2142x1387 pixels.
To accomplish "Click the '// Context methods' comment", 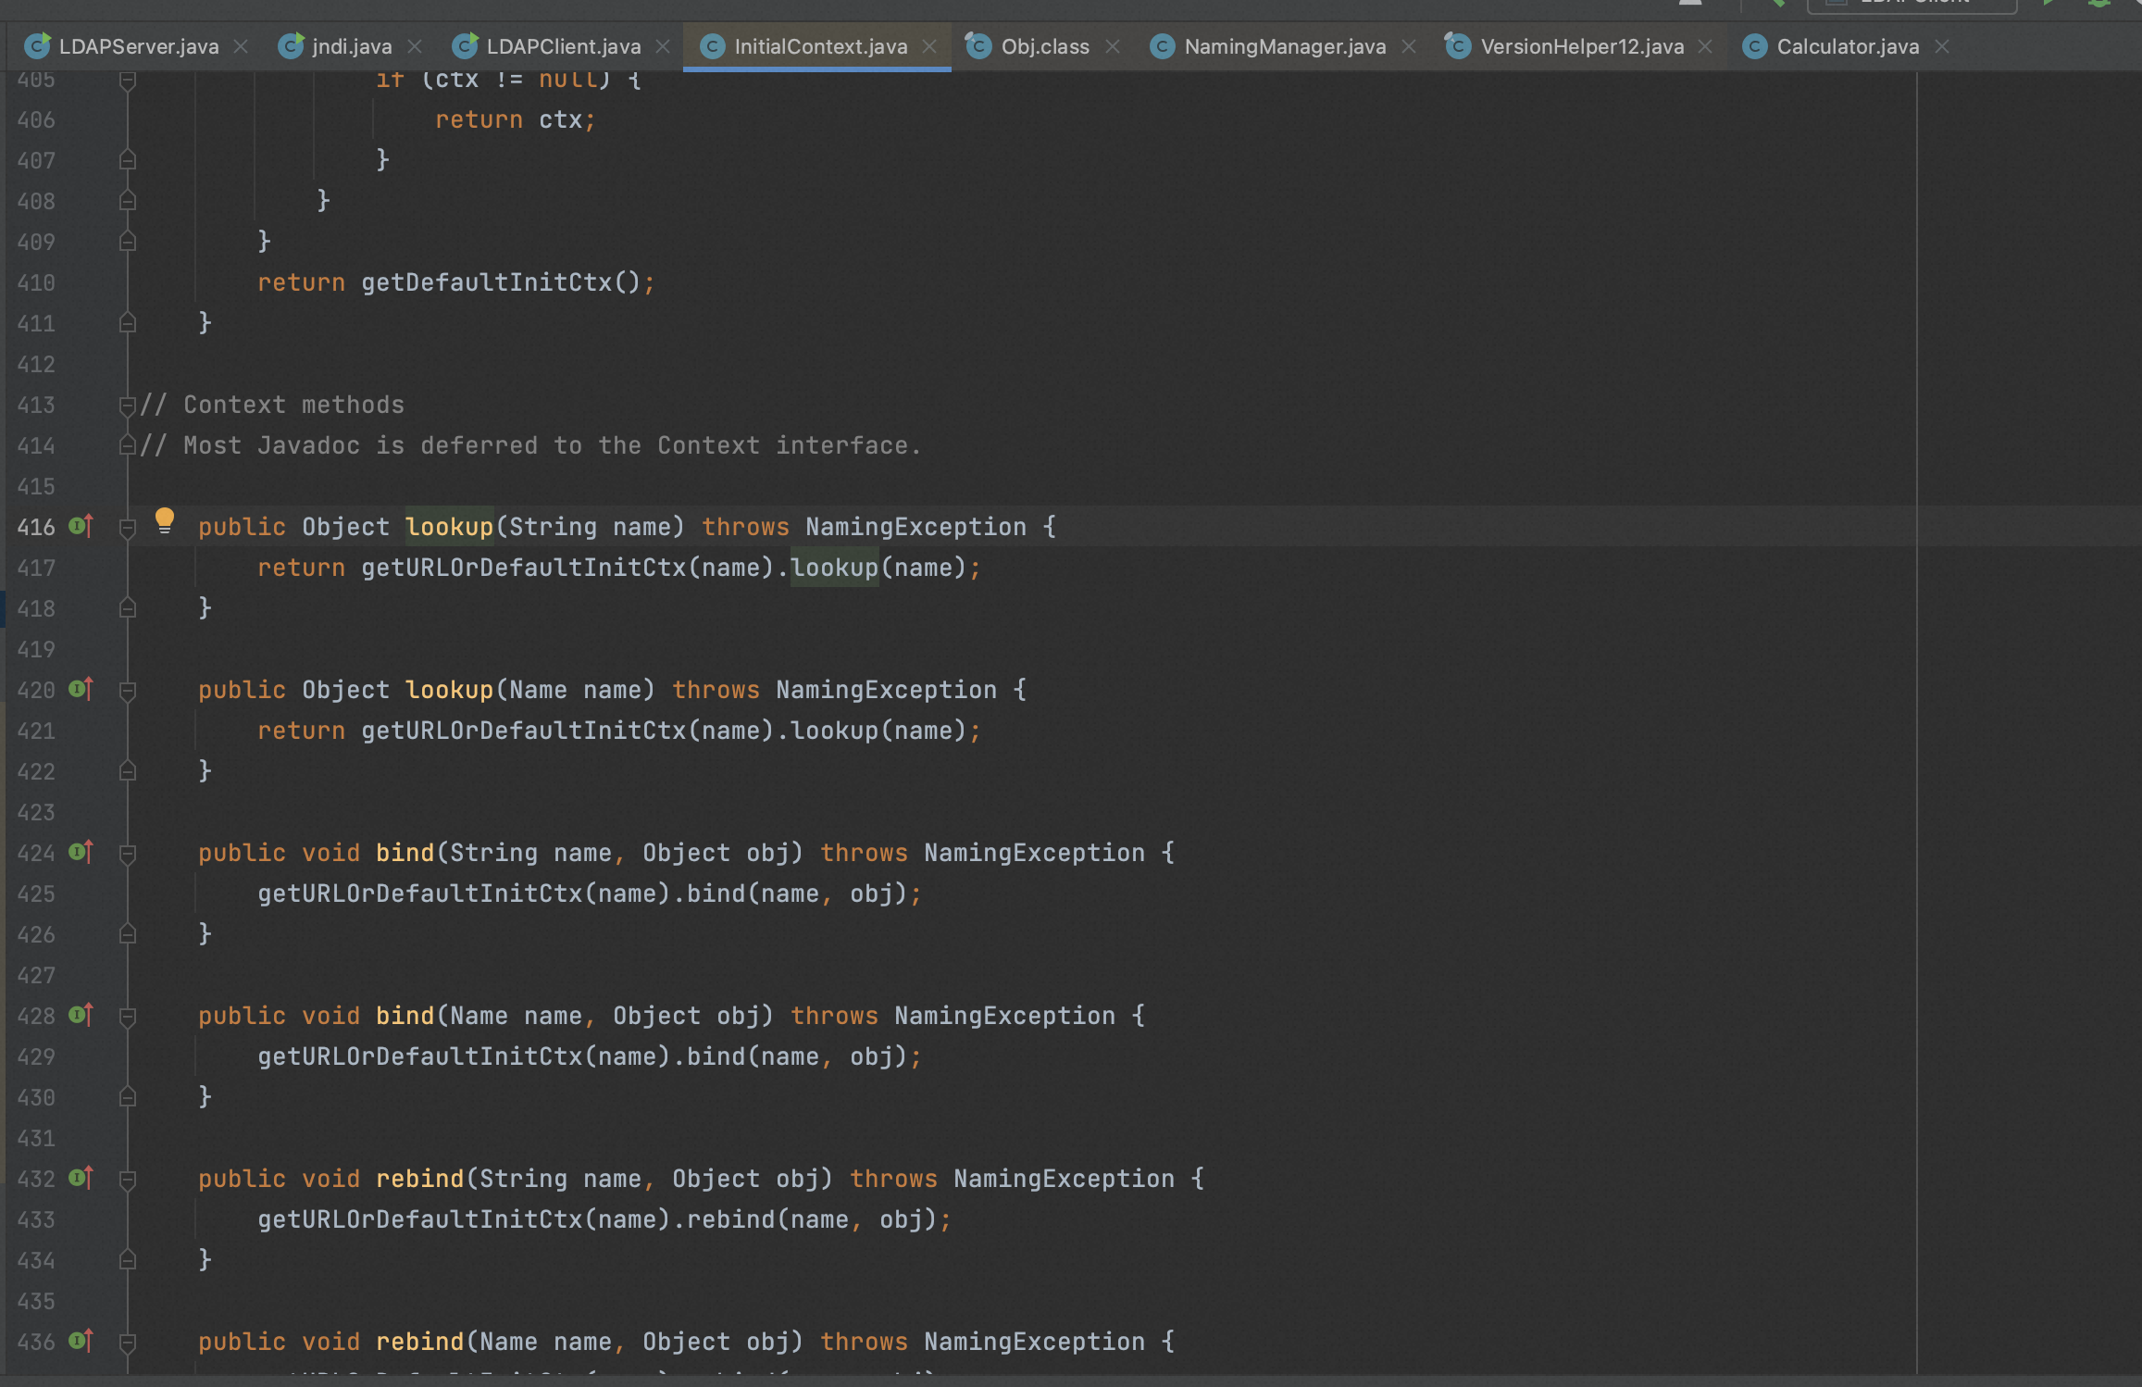I will [272, 405].
